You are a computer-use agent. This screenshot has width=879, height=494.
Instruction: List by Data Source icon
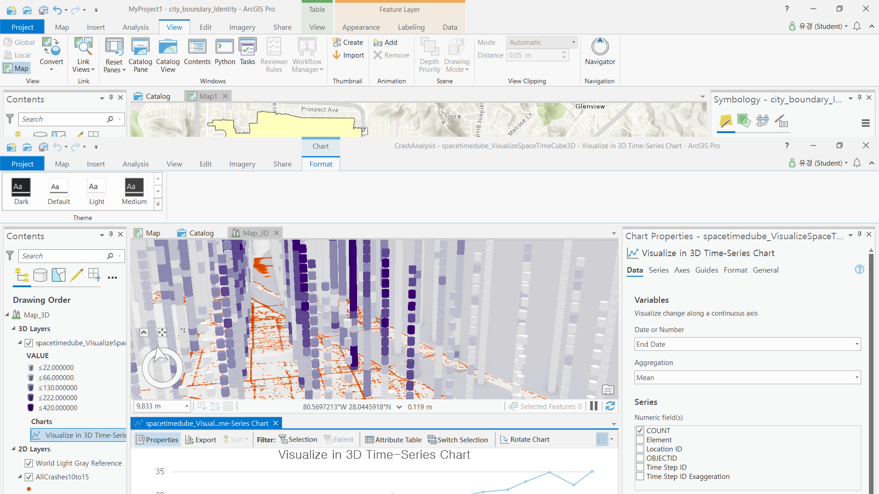pos(40,275)
